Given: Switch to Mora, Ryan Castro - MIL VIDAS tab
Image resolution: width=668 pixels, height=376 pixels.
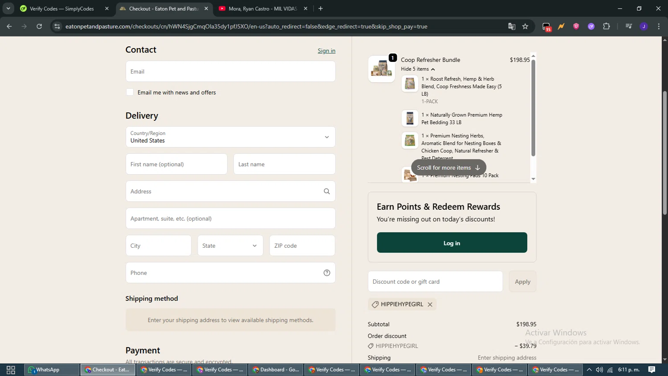Looking at the screenshot, I should [262, 8].
